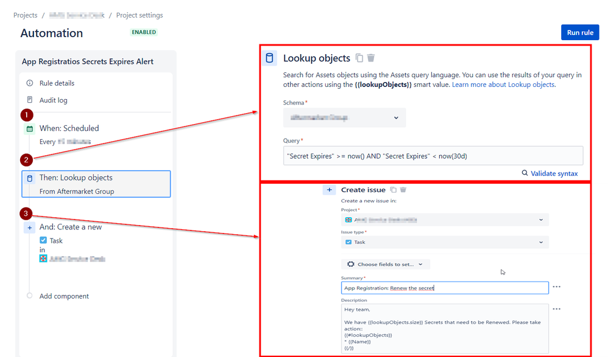Viewport: 608px width, 357px height.
Task: Open Rule details in the sidebar
Action: pyautogui.click(x=57, y=83)
